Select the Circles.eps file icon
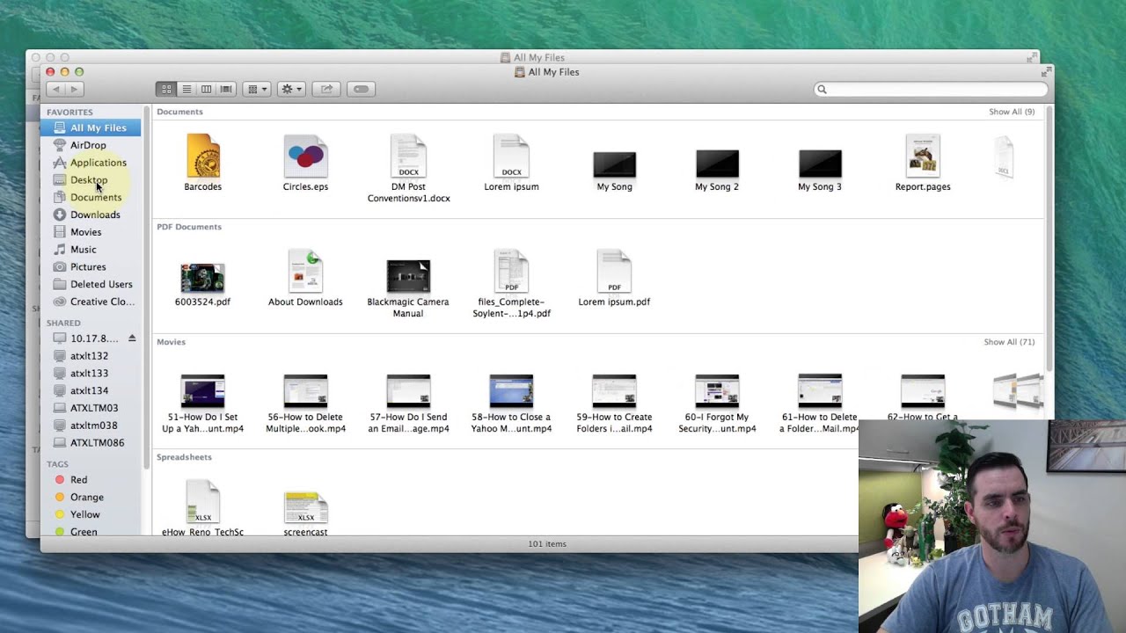Viewport: 1126px width, 633px height. (x=305, y=156)
